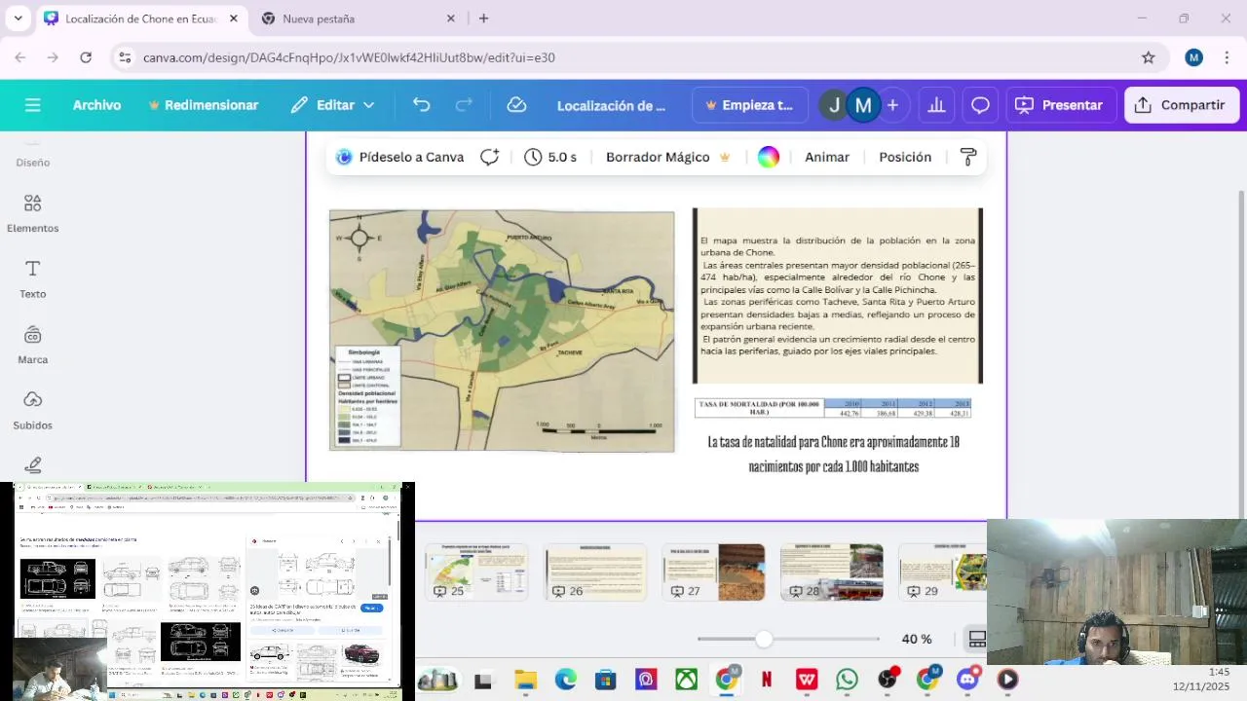This screenshot has width=1247, height=701.
Task: Click 'Pídeselo a Canva' AI assistant
Action: (x=399, y=157)
